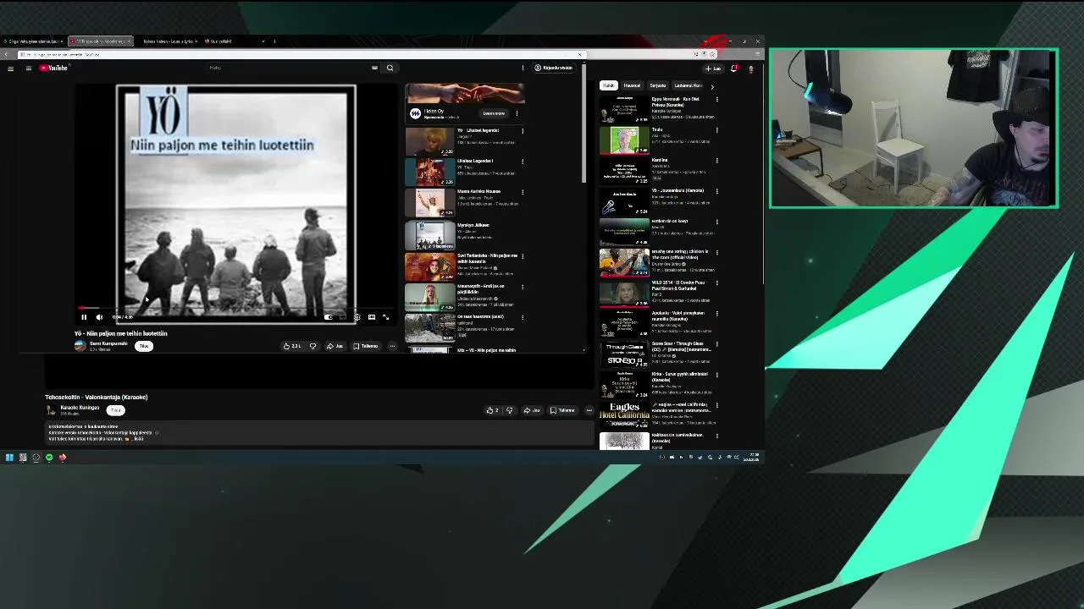Open the player settings gear
Screen dimensions: 1084x609
[x=357, y=317]
